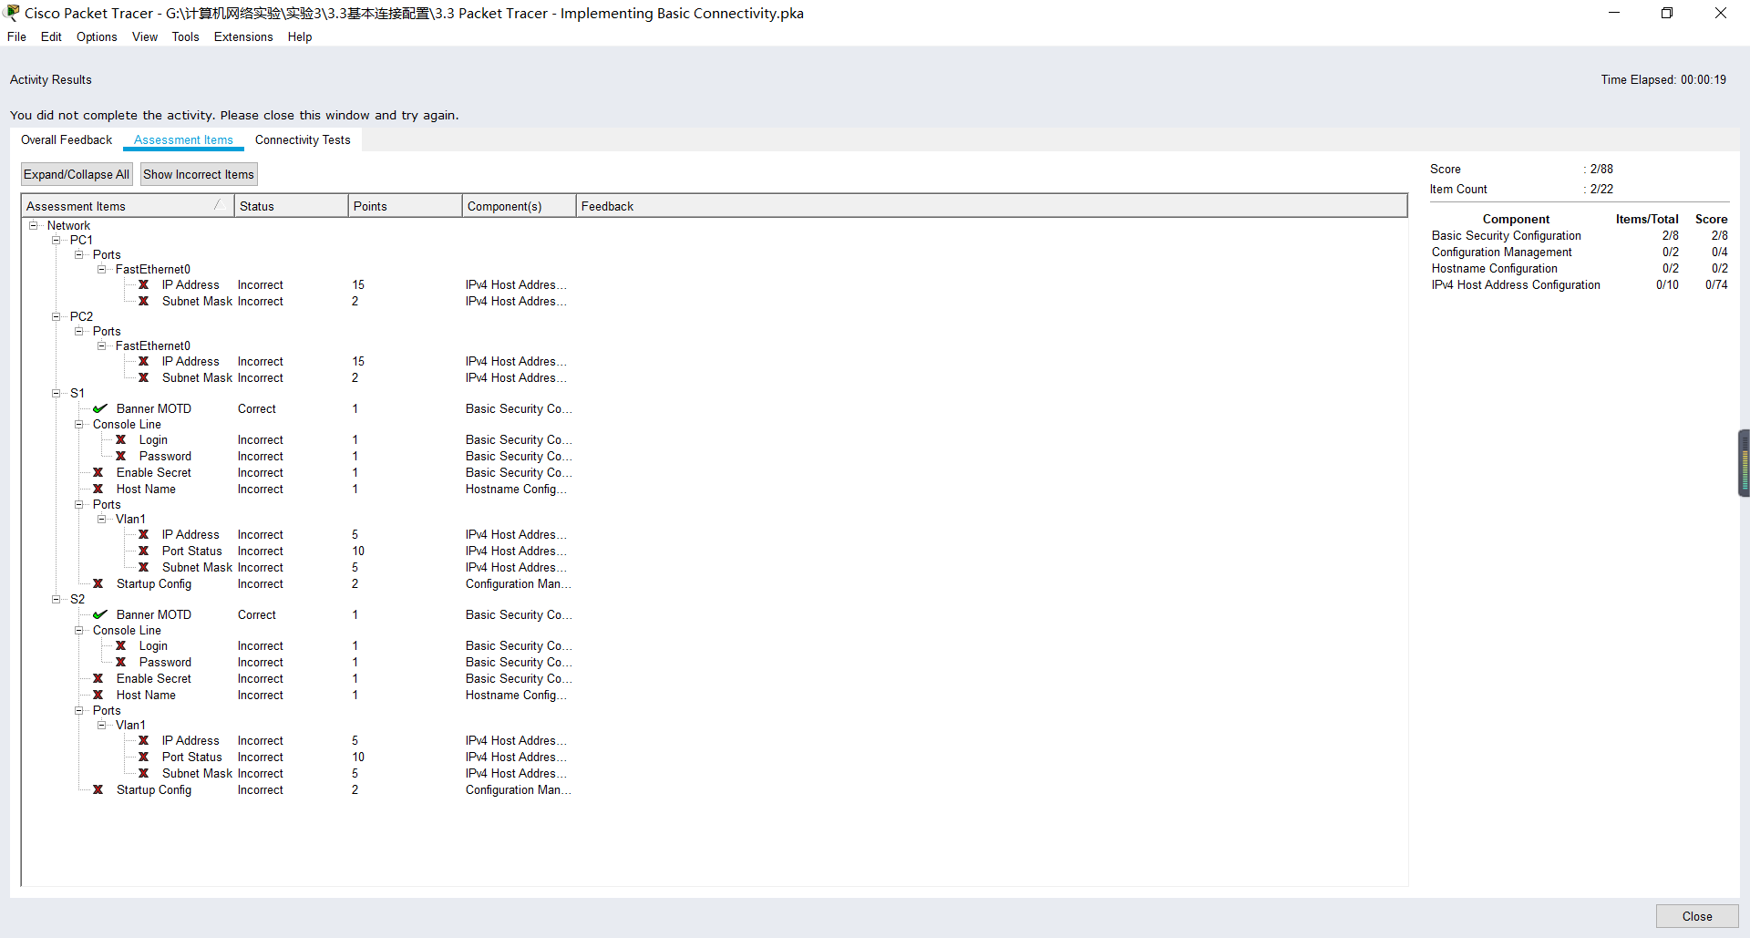
Task: Click the Feedback column header
Action: tap(992, 207)
